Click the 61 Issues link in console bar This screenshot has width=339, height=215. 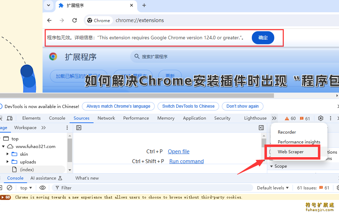click(x=313, y=188)
